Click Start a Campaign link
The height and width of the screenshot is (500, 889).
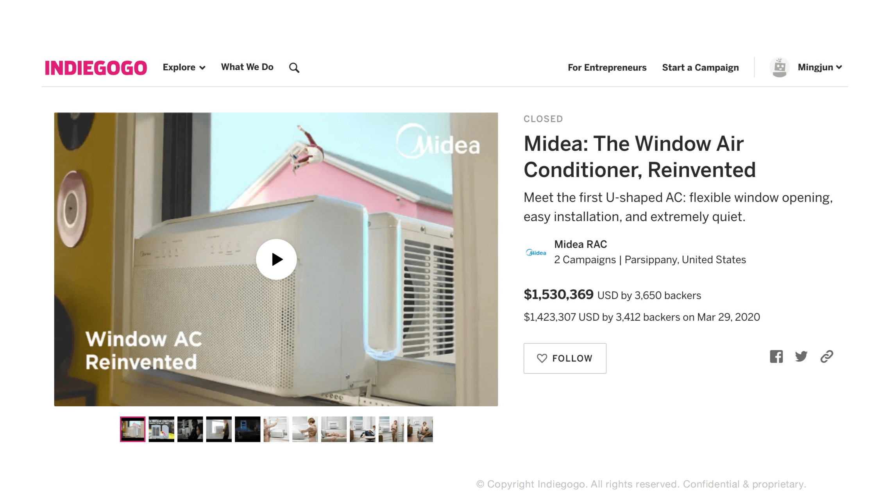(x=700, y=68)
